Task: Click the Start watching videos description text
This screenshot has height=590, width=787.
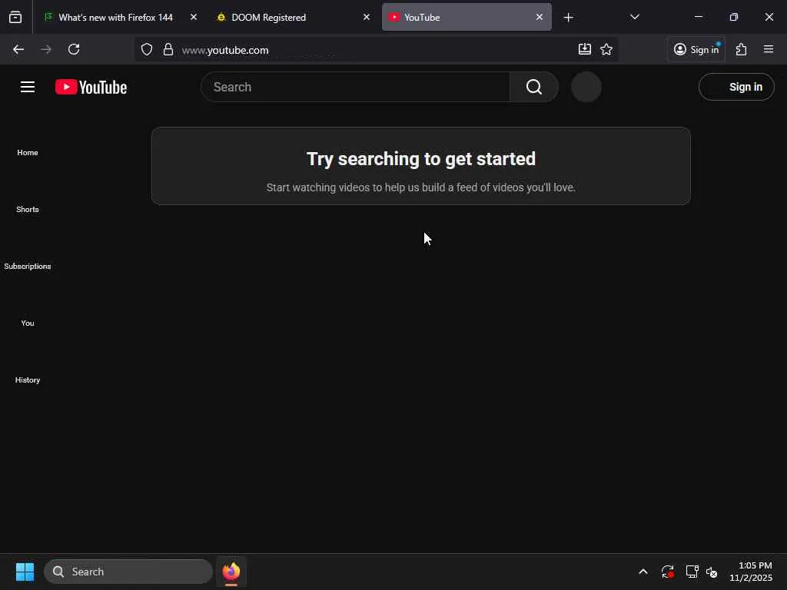Action: pyautogui.click(x=420, y=187)
